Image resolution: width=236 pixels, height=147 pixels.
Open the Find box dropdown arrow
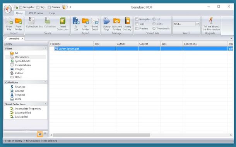click(x=197, y=24)
